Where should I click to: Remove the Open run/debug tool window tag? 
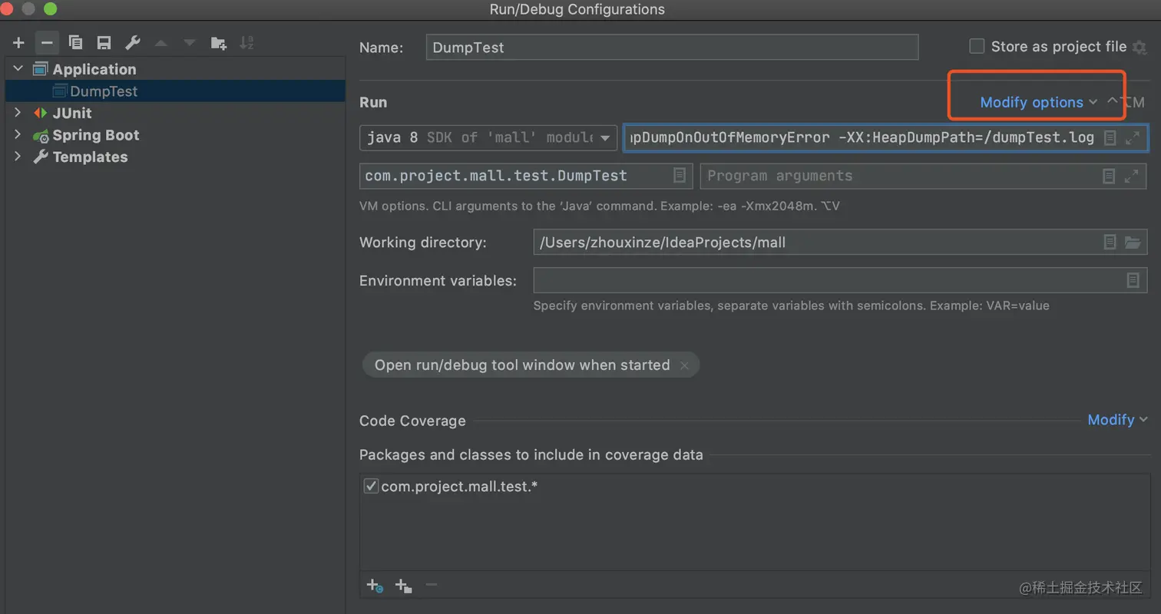point(684,365)
